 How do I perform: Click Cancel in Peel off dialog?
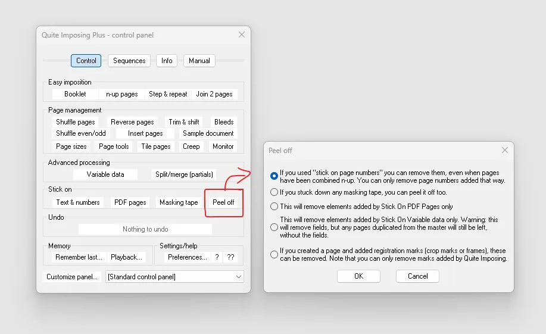pos(417,276)
